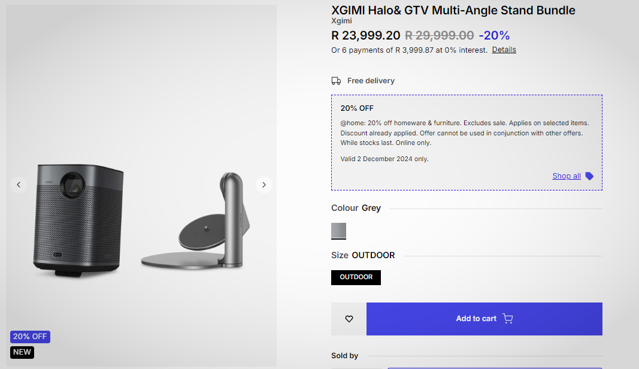Image resolution: width=639 pixels, height=369 pixels.
Task: Show the next product image
Action: (264, 184)
